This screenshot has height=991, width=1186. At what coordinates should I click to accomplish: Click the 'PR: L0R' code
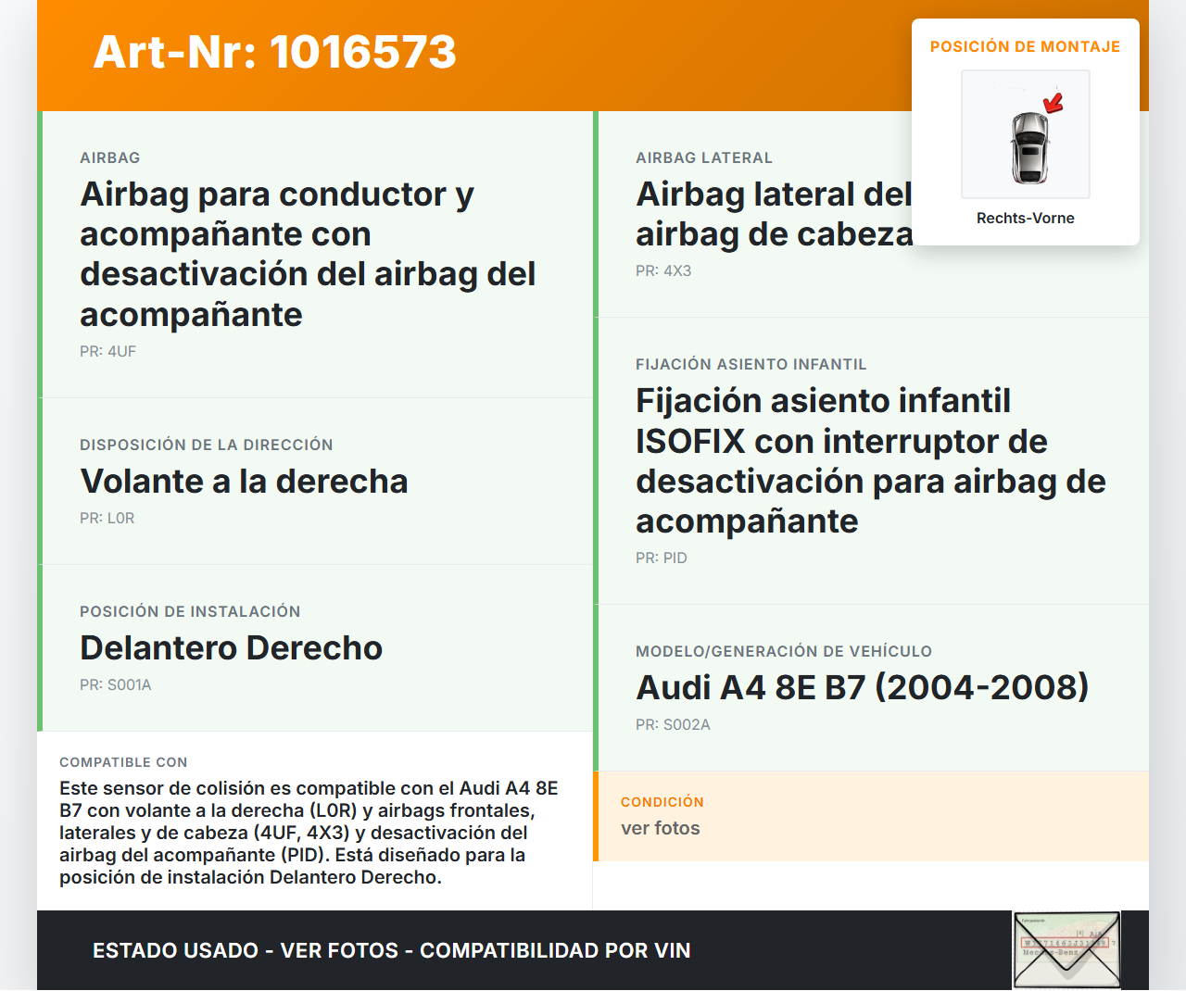click(107, 518)
